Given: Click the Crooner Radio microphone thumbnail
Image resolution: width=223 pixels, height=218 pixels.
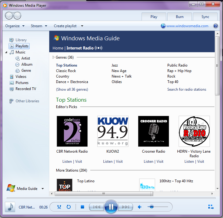Looking at the screenshot, I should coord(154,131).
